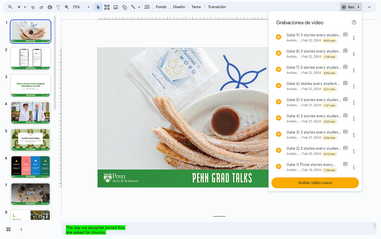Click the take 5 HD badge
This screenshot has height=239, width=381.
coord(345,99)
